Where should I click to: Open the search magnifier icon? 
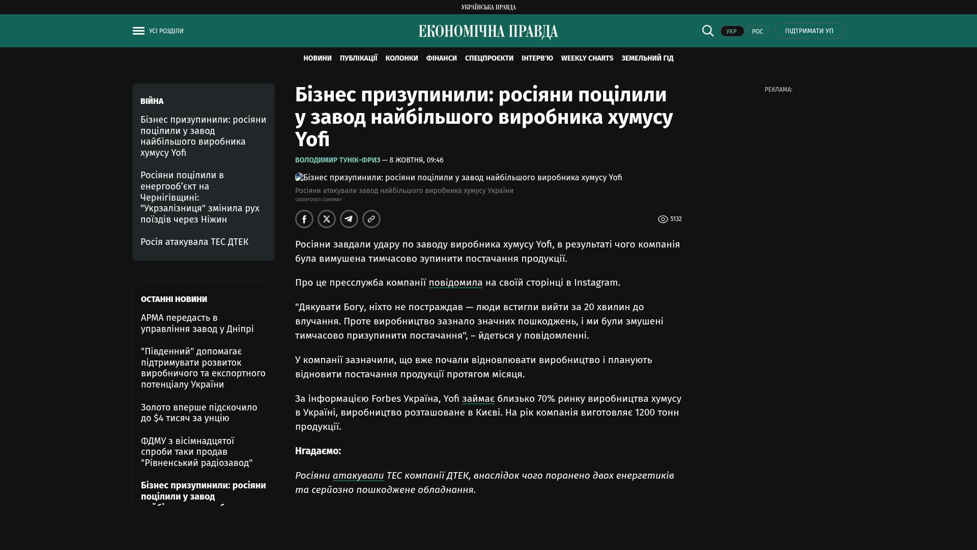click(x=708, y=31)
